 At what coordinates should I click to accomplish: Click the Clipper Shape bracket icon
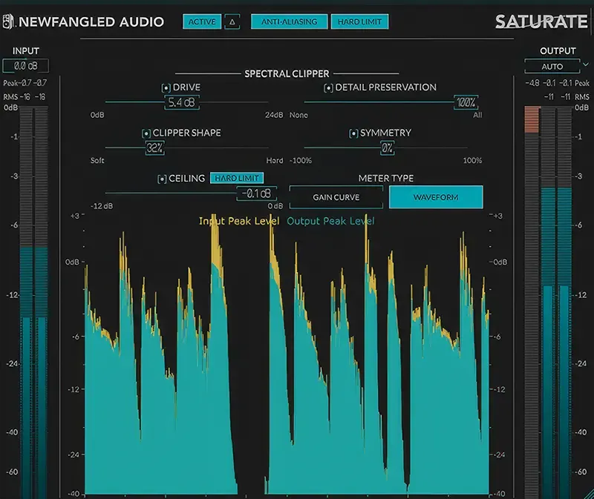pyautogui.click(x=146, y=133)
